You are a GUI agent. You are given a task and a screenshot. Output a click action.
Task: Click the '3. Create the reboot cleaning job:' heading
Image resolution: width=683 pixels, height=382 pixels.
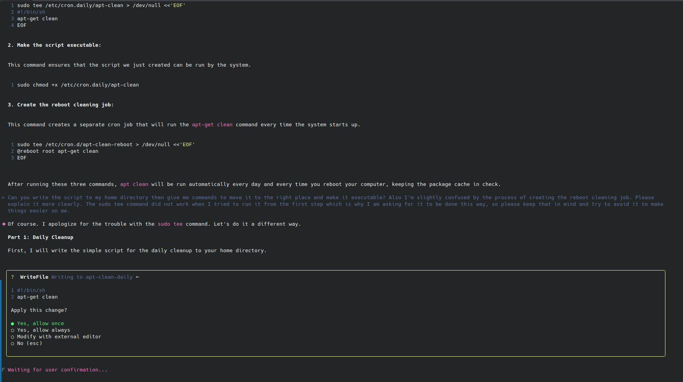pyautogui.click(x=60, y=105)
